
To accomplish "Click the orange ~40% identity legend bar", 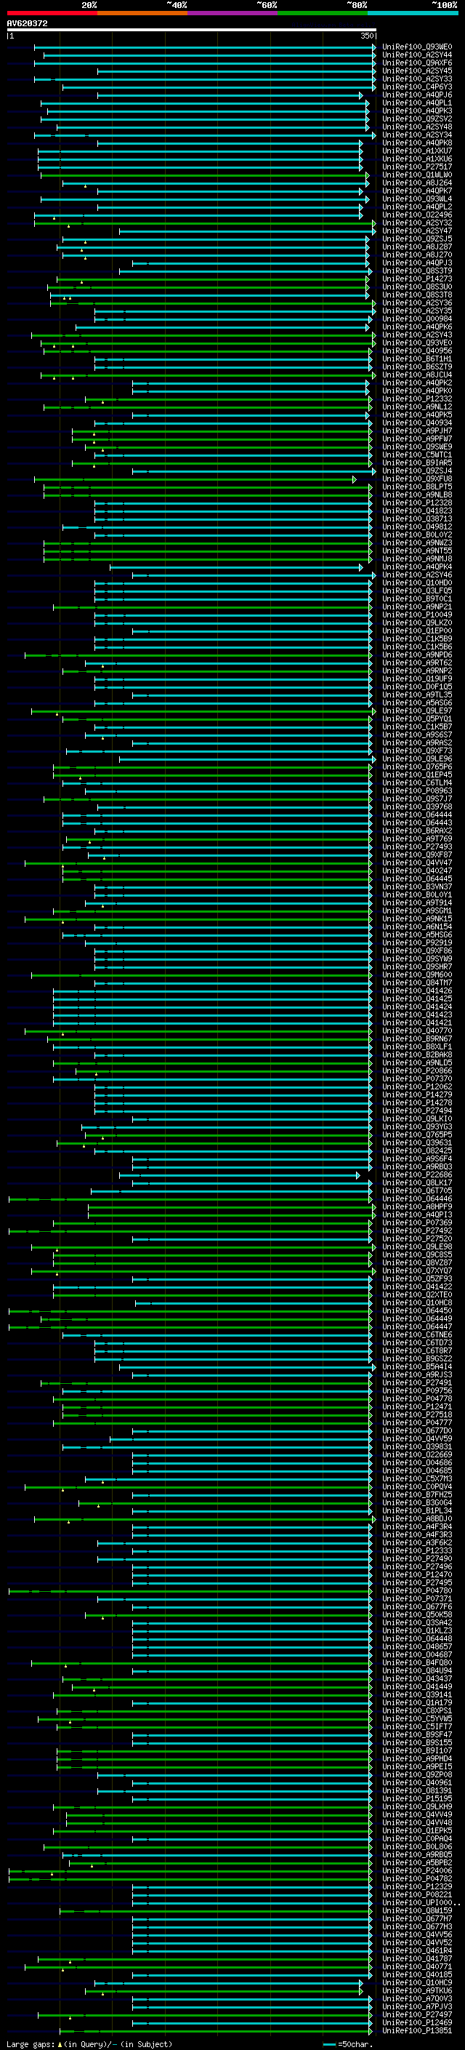I will (x=142, y=13).
